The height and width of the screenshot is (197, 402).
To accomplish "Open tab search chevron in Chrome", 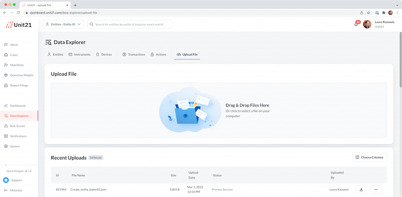I will pos(397,5).
